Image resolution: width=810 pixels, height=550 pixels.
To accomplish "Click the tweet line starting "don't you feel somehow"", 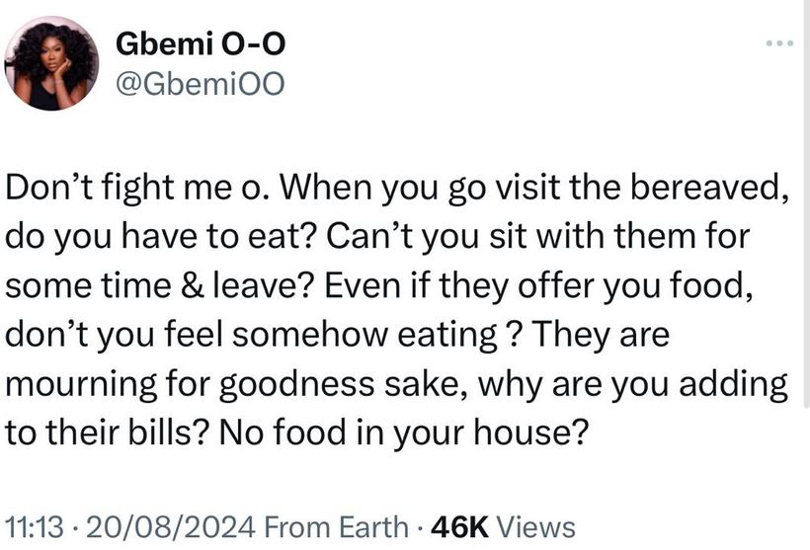I will [x=337, y=335].
